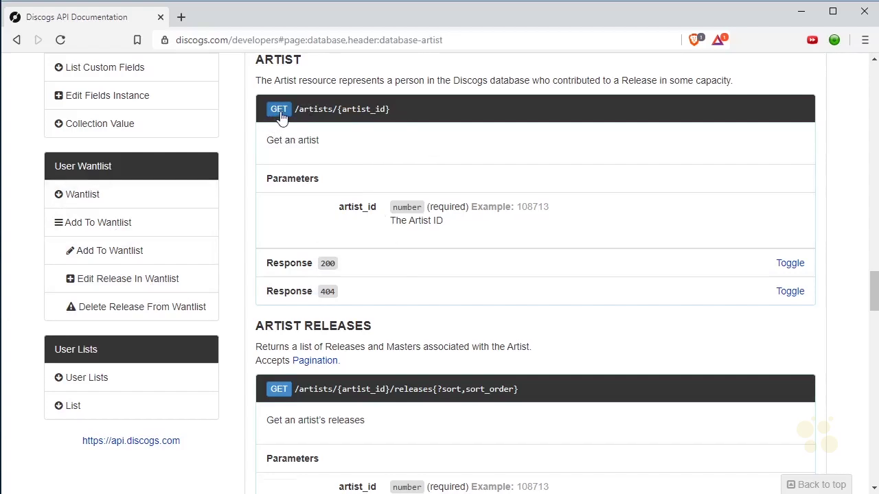Click the 108713 example value under Get an artist
This screenshot has height=494, width=879.
coord(533,207)
